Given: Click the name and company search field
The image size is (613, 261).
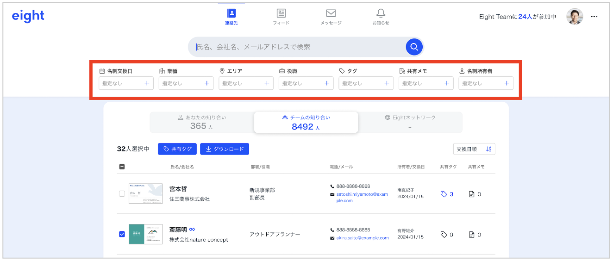Looking at the screenshot, I should point(296,47).
